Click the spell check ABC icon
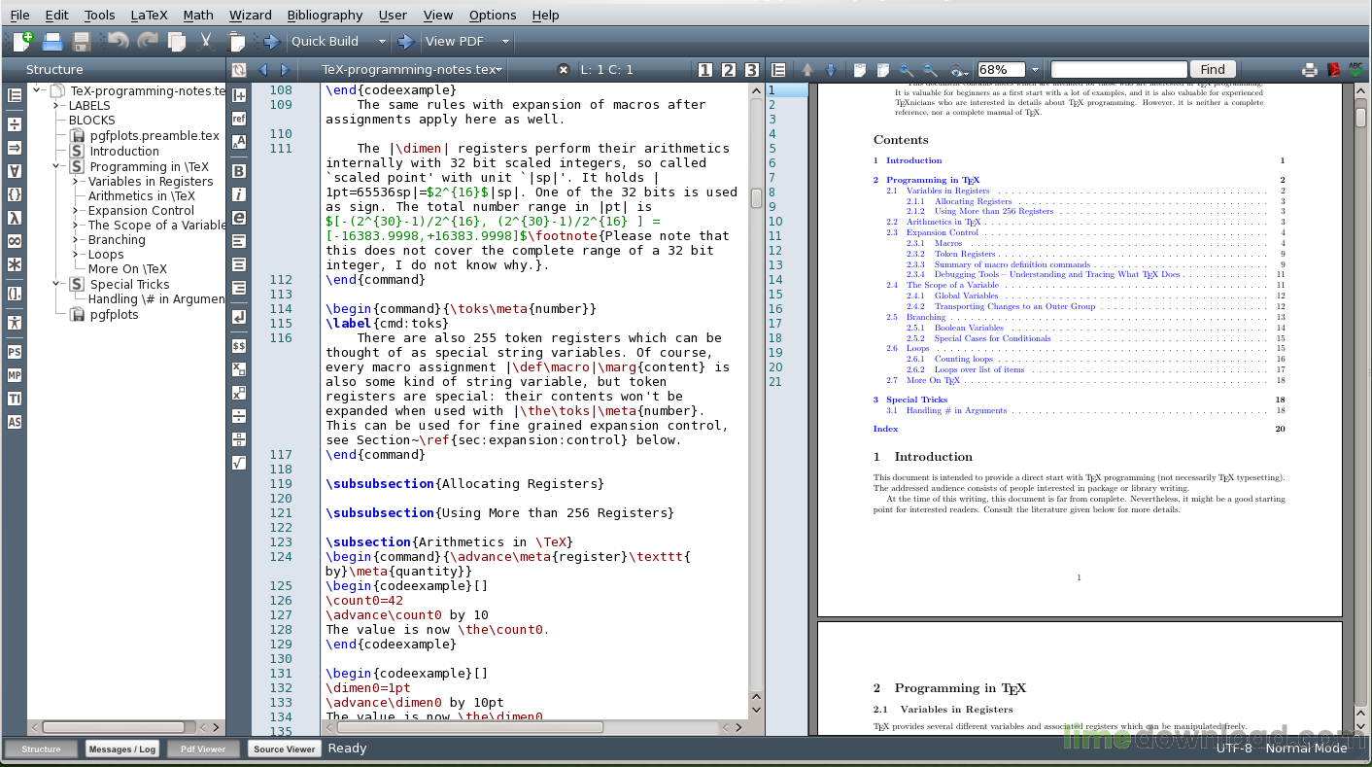The width and height of the screenshot is (1372, 767). [x=1355, y=70]
